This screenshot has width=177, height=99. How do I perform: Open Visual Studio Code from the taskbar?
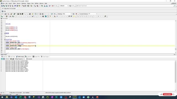(x=79, y=97)
